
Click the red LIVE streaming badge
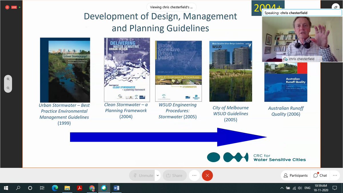(14, 7)
